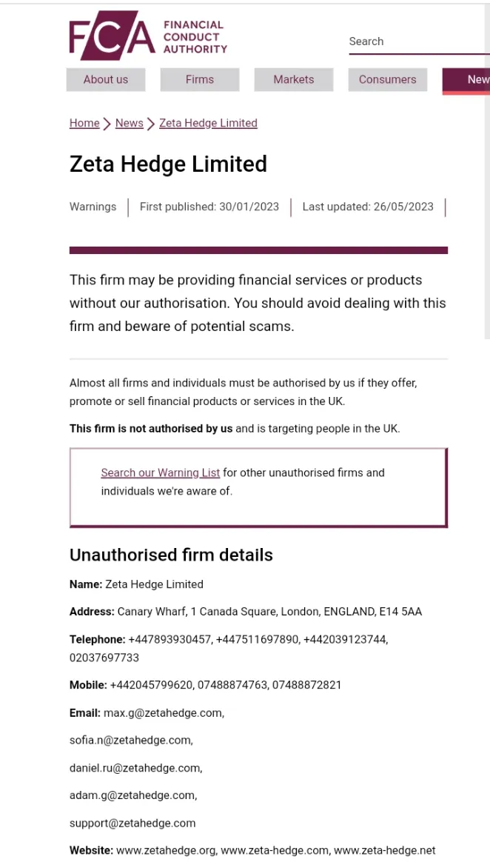Click the Financial Conduct Authority logo text
This screenshot has width=490, height=862.
(x=195, y=37)
